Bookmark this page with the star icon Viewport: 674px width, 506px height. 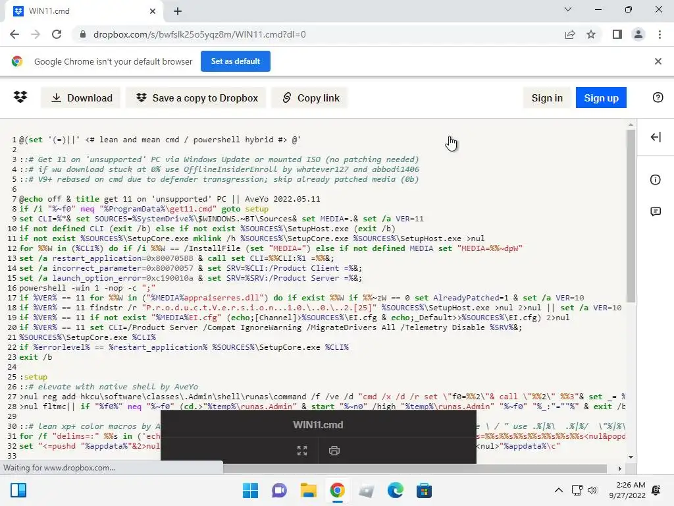point(591,34)
